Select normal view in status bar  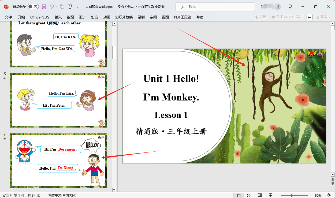239,195
